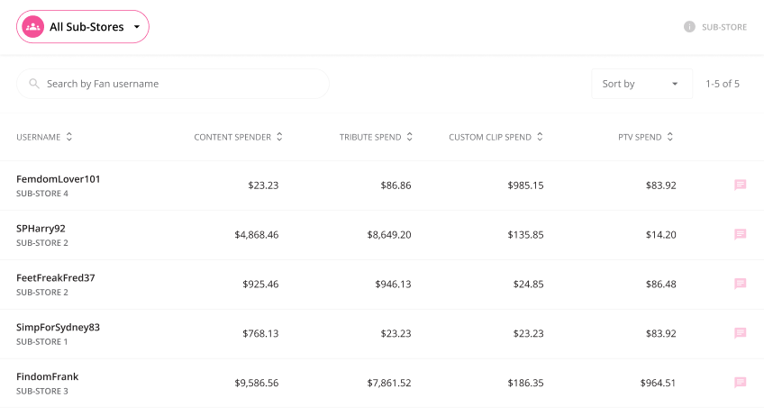Open message icon for SimpForSydney83 row
764x416 pixels.
tap(741, 333)
